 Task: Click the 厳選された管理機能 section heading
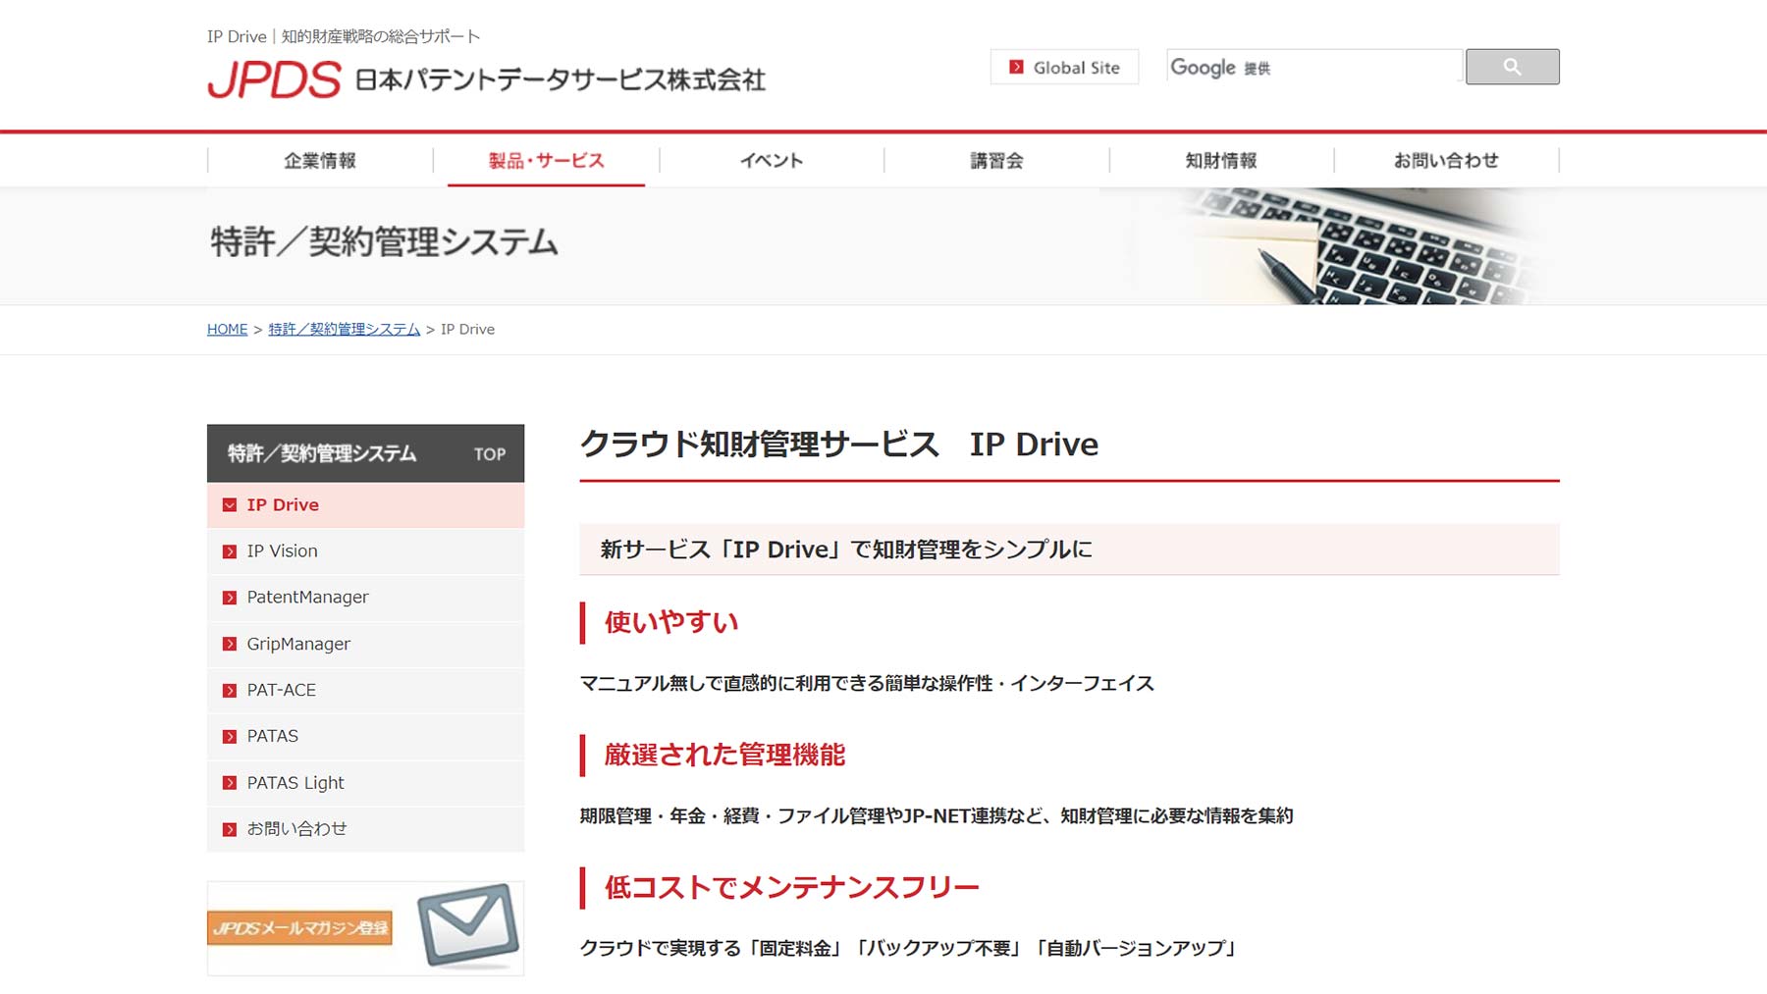724,755
